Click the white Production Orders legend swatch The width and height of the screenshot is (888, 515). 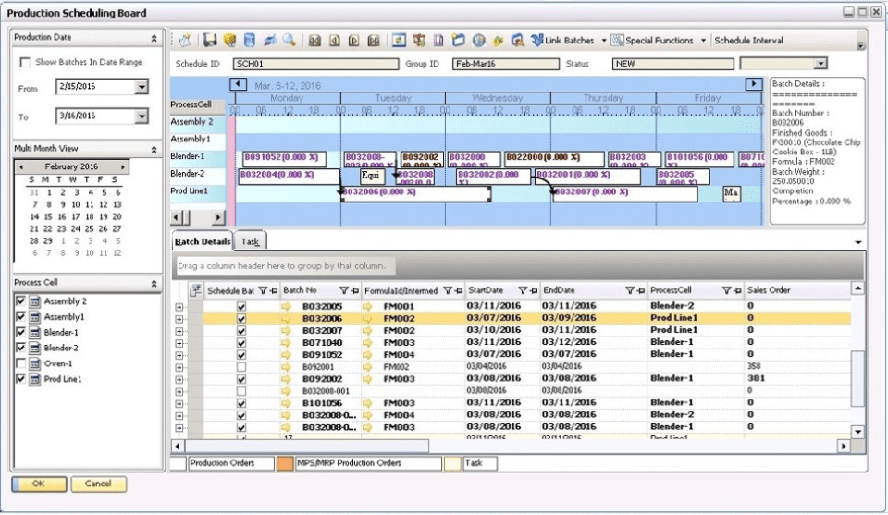[179, 463]
